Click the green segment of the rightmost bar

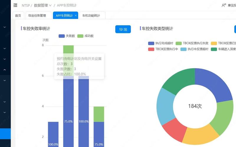(99, 114)
